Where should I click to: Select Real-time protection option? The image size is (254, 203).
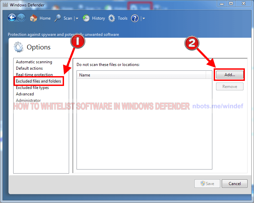click(x=34, y=75)
